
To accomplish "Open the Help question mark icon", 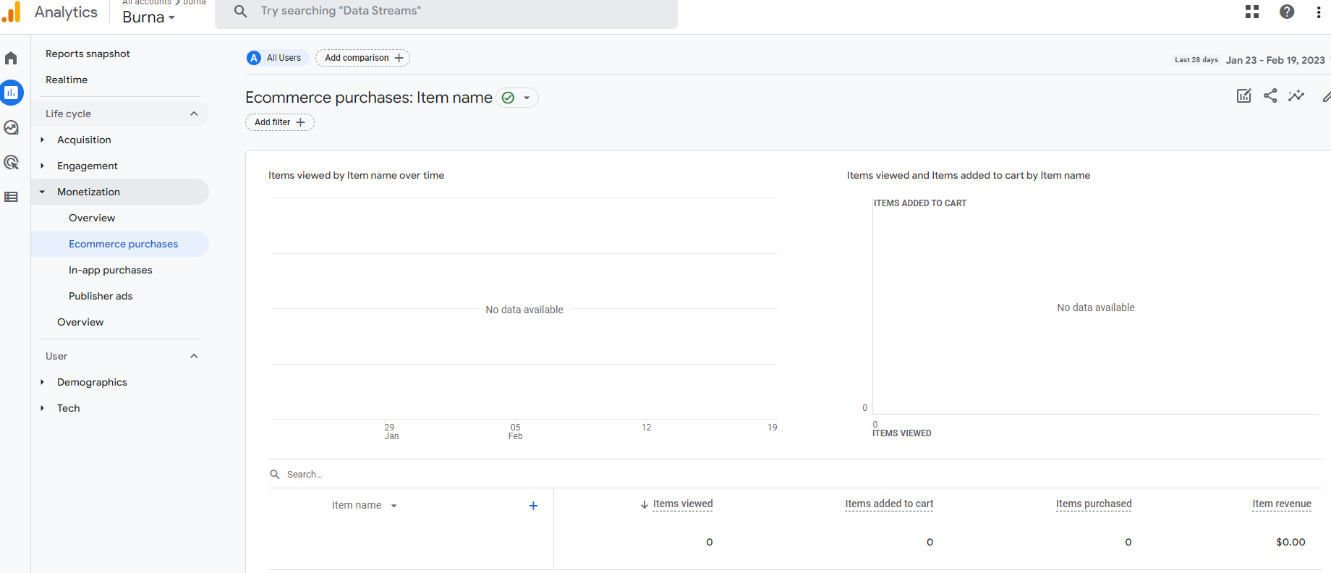I will (x=1287, y=12).
